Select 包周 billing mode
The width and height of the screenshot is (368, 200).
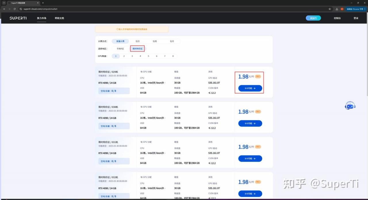tap(155, 41)
